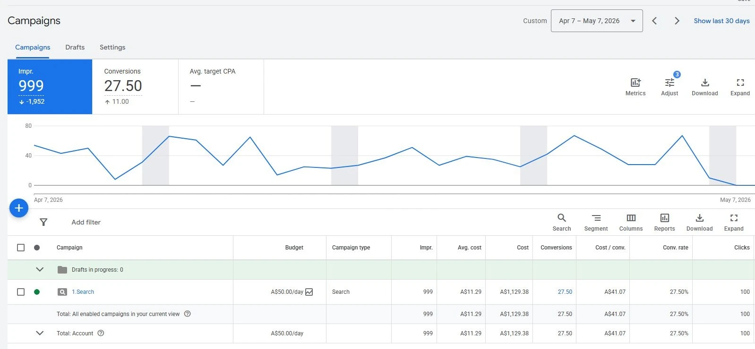Open the Columns icon
Viewport: 755px width, 349px height.
pyautogui.click(x=631, y=218)
